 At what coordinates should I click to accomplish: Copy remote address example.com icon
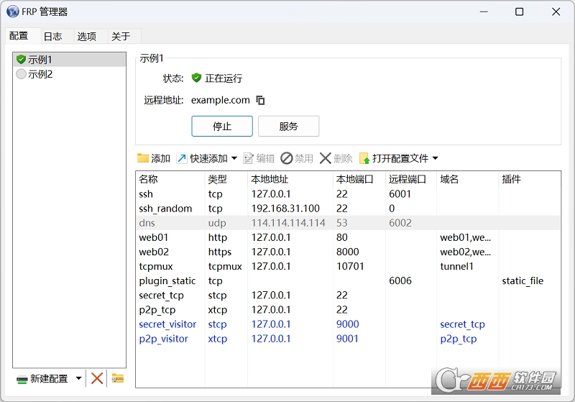coord(260,100)
